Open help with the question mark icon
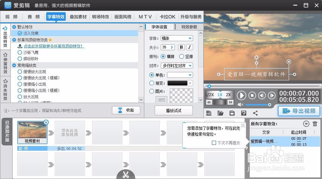322x179 pixels. pyautogui.click(x=243, y=113)
